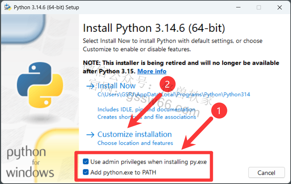The image size is (291, 184).
Task: Uncheck Add python.exe to PATH checkbox
Action: click(x=86, y=172)
